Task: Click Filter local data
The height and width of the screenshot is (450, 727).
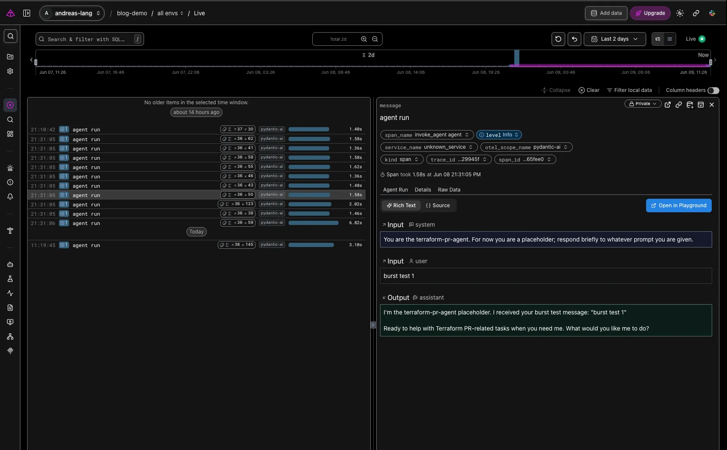Action: (x=629, y=90)
